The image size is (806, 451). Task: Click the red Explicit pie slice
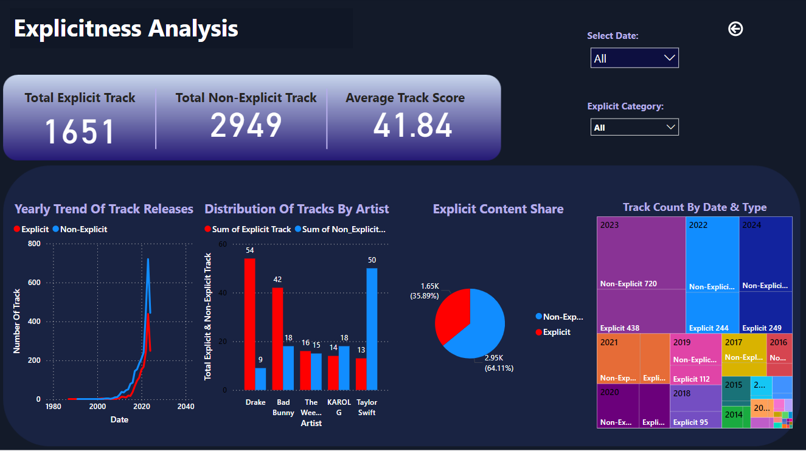(453, 313)
